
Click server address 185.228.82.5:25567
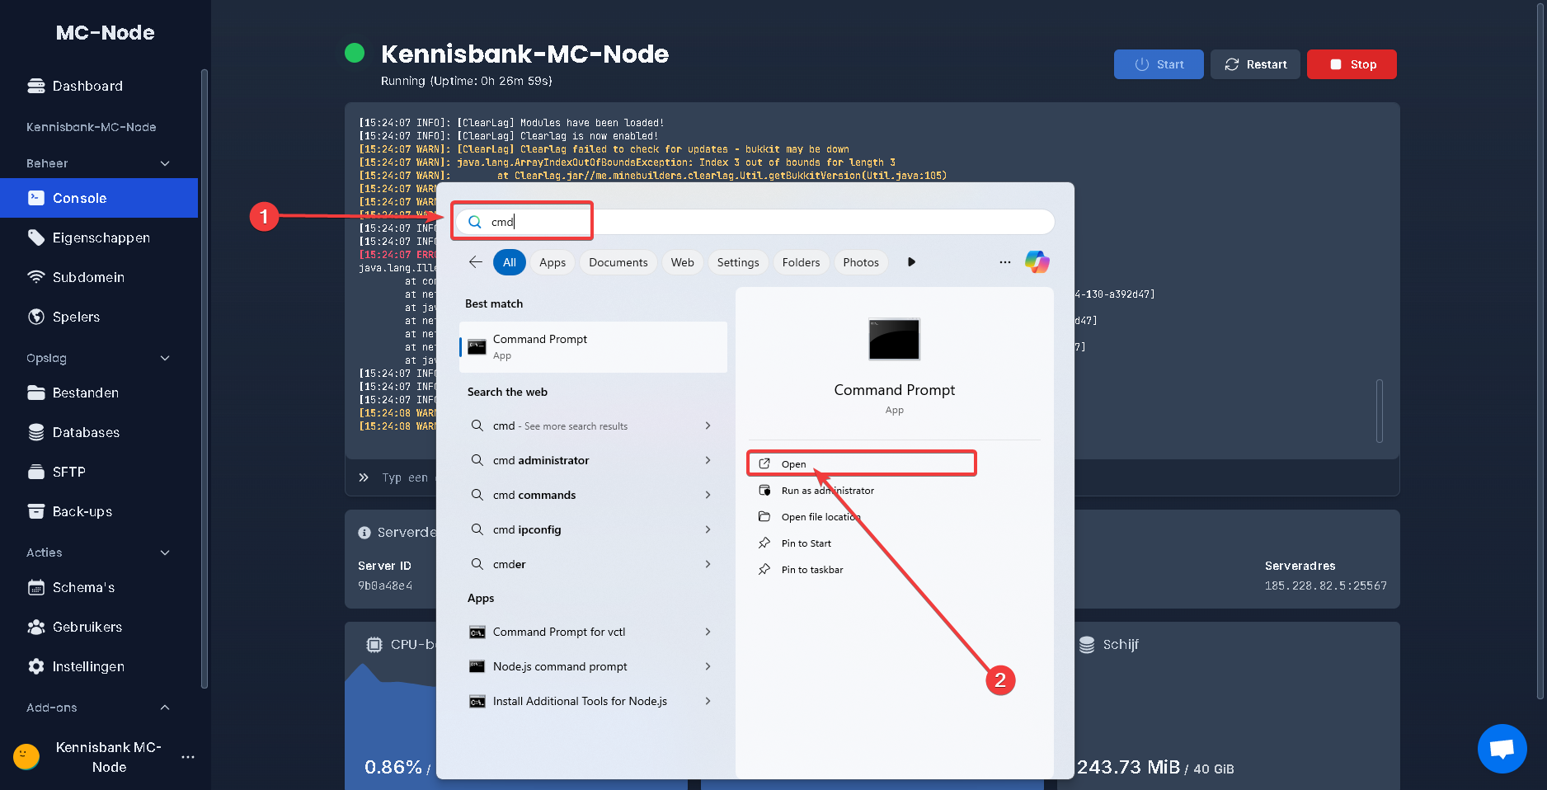(x=1326, y=585)
